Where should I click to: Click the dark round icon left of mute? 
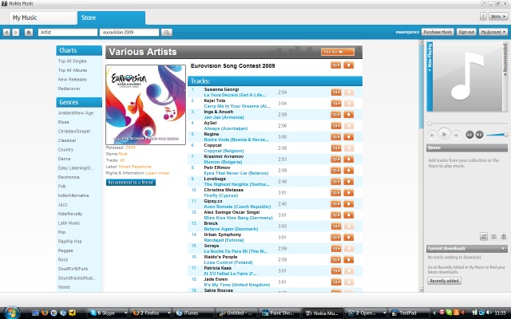[x=469, y=135]
